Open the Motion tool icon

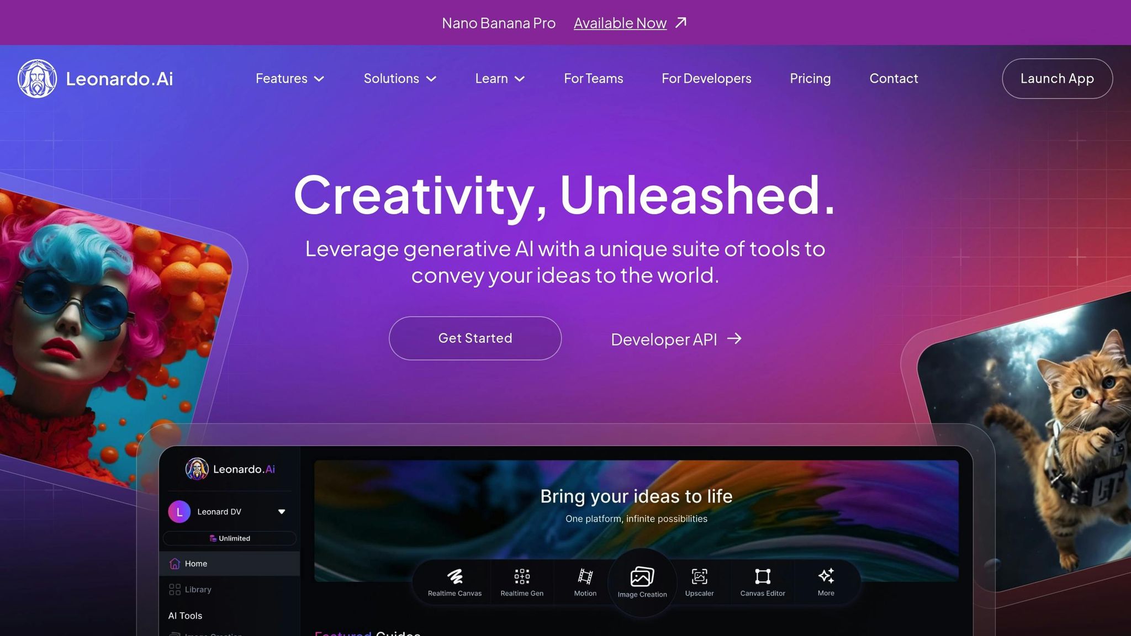pyautogui.click(x=585, y=577)
